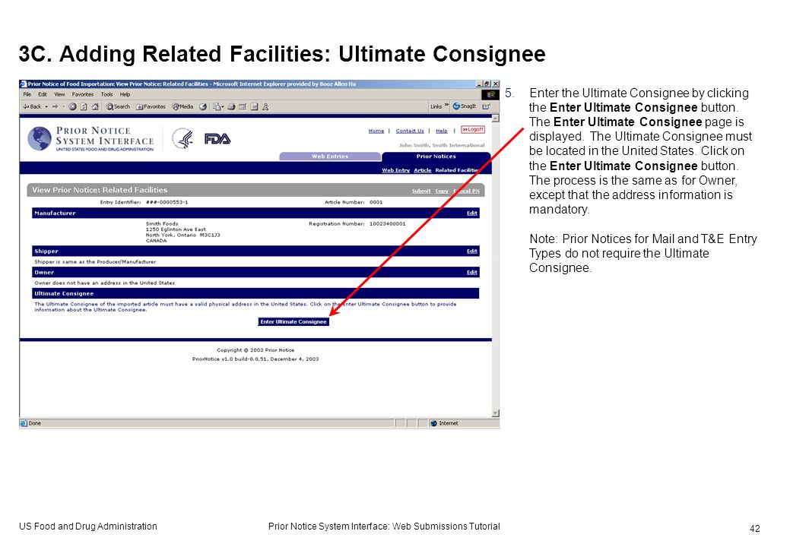Screen dimensions: 790x547
Task: Click the Logoff button
Action: click(x=473, y=130)
